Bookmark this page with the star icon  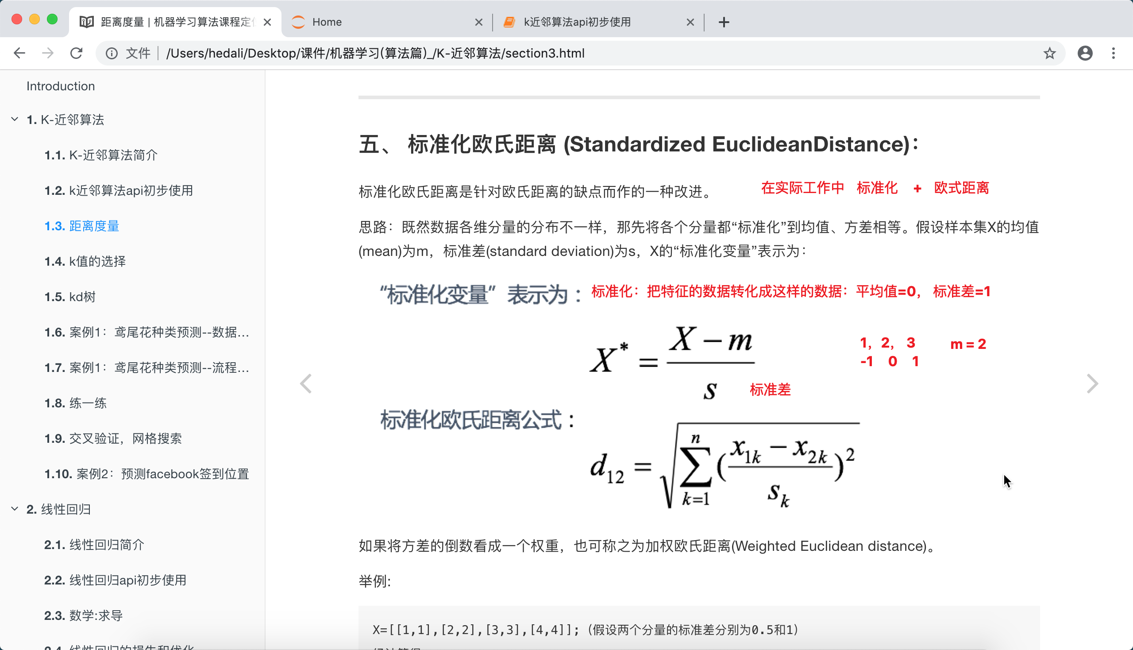tap(1049, 53)
